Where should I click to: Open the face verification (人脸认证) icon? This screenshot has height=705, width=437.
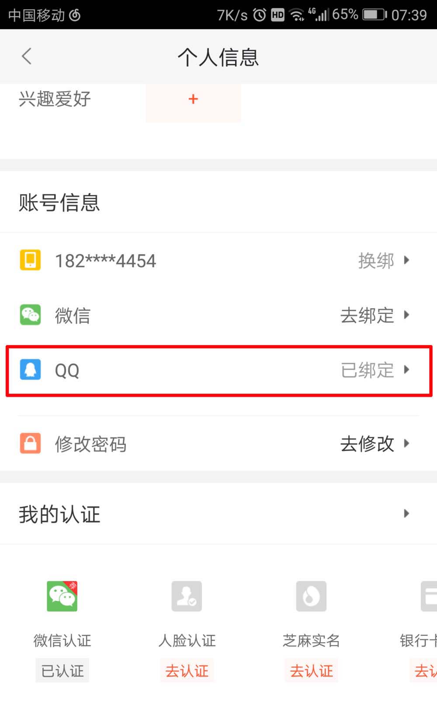point(187,596)
